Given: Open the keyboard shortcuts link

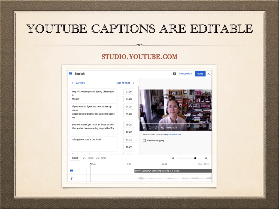Looking at the screenshot, I should (173, 134).
